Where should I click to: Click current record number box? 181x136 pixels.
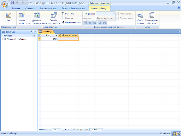57,130
